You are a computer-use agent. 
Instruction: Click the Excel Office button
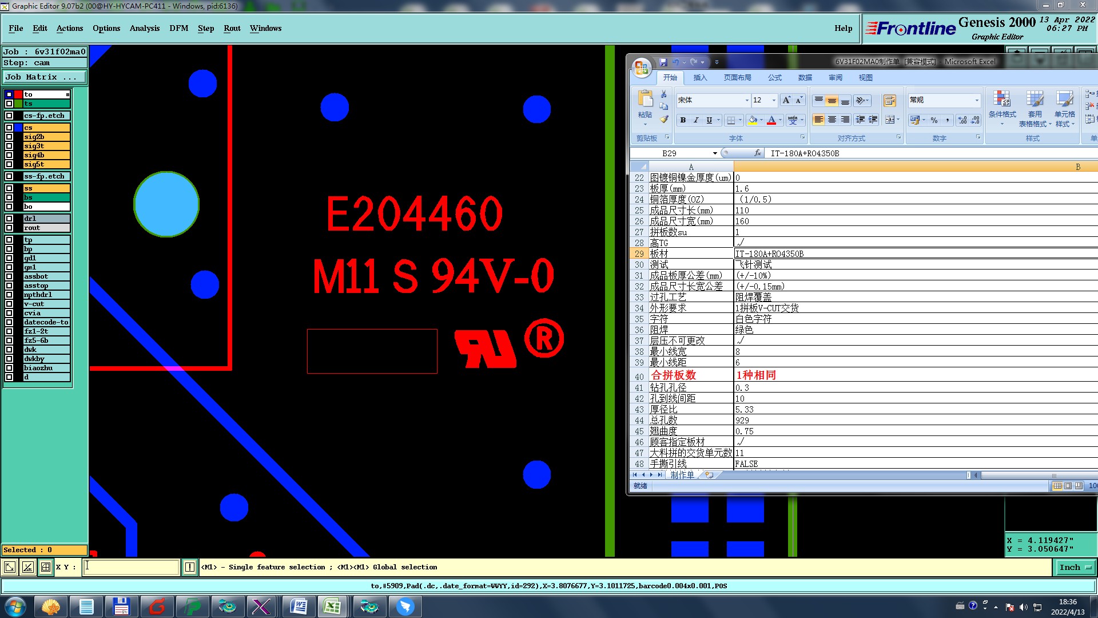(x=642, y=68)
